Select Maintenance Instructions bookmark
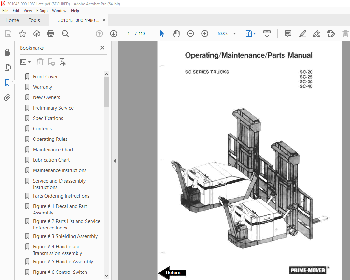The height and width of the screenshot is (280, 350). pyautogui.click(x=59, y=170)
